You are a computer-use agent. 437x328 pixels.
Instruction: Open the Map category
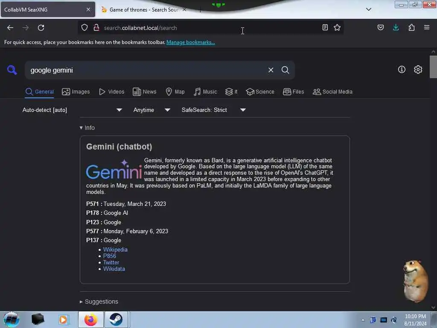[175, 92]
